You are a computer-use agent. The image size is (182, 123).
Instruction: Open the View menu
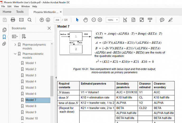click(x=16, y=6)
